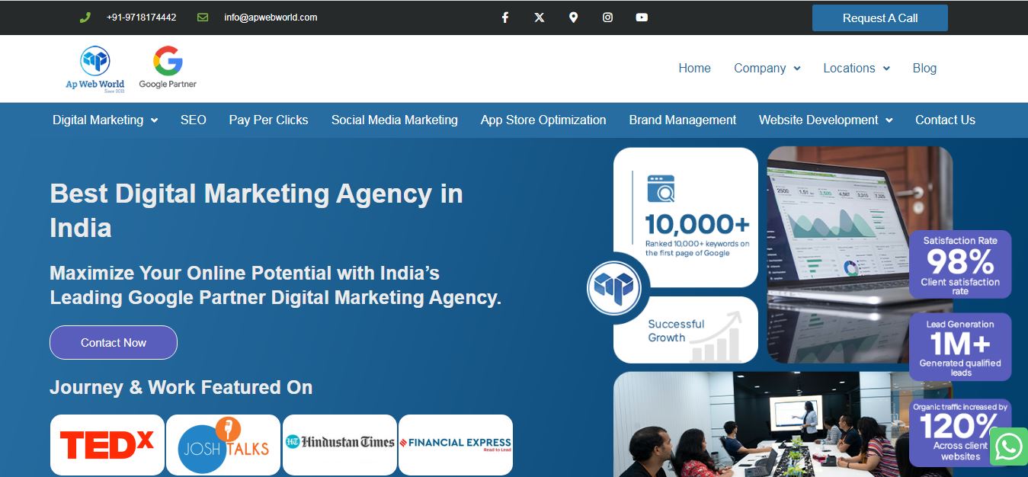The height and width of the screenshot is (477, 1028).
Task: Open the Instagram profile icon
Action: pyautogui.click(x=607, y=18)
